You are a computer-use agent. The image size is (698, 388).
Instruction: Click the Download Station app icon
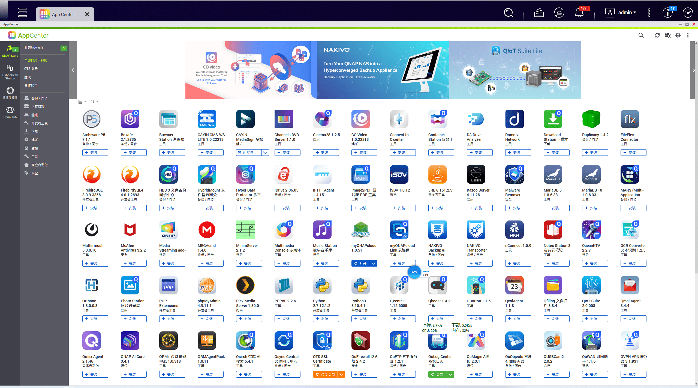click(x=553, y=119)
